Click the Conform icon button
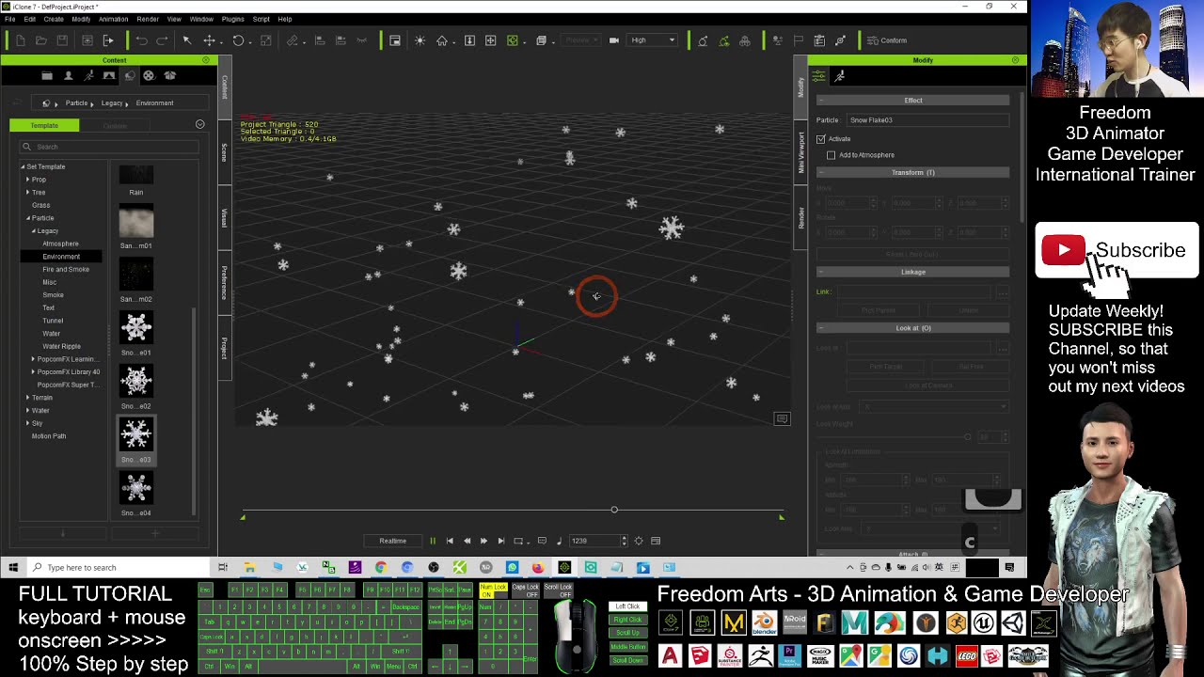 887,40
